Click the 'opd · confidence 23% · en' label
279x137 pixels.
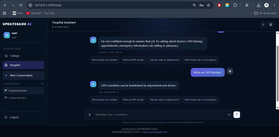[x=109, y=92]
